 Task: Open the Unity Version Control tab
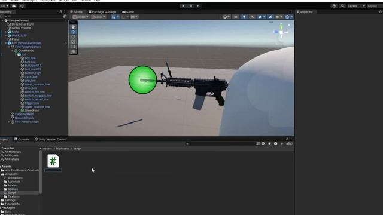tap(50, 139)
